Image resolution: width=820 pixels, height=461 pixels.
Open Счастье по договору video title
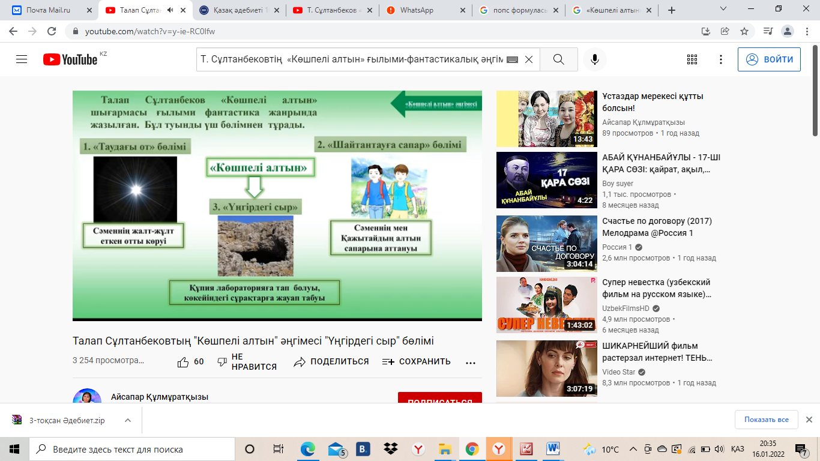coord(657,226)
